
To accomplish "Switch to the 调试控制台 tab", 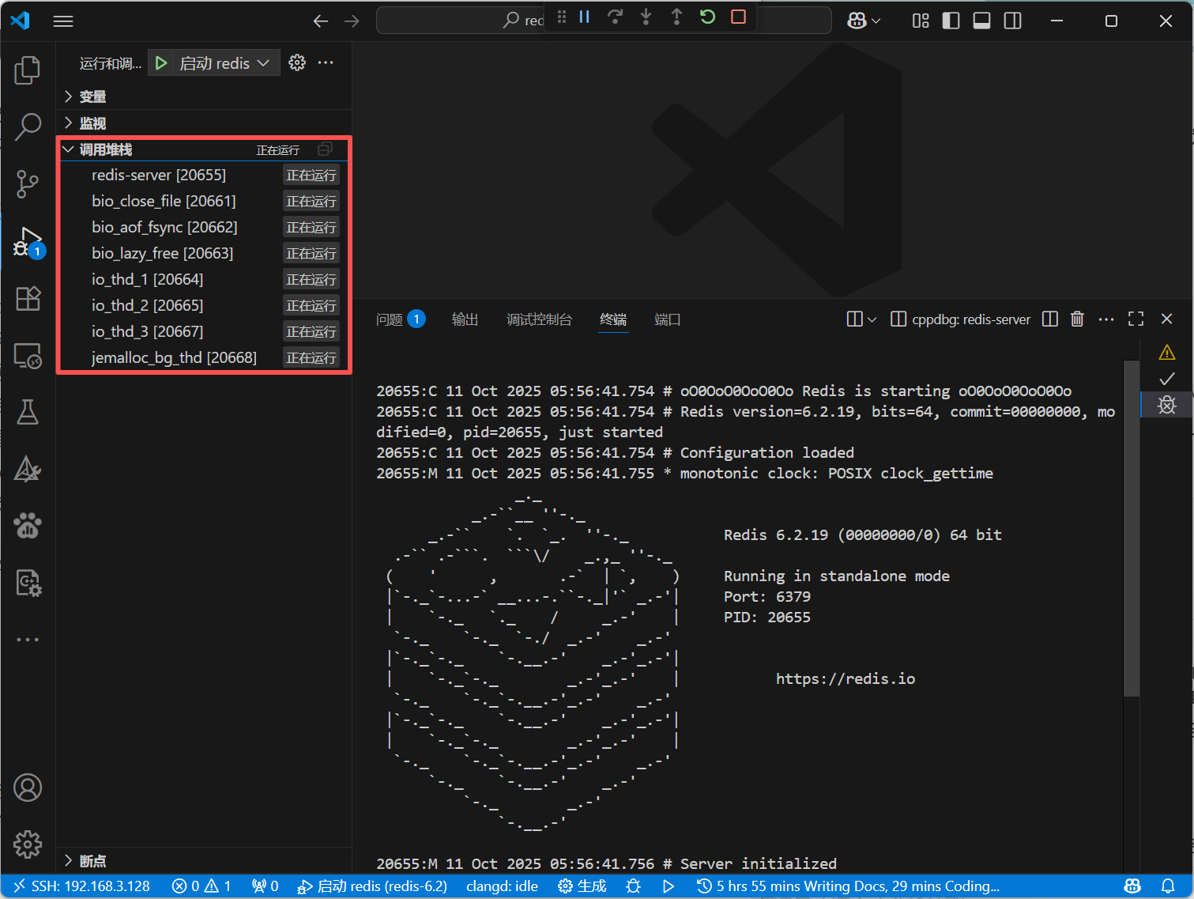I will pos(539,319).
